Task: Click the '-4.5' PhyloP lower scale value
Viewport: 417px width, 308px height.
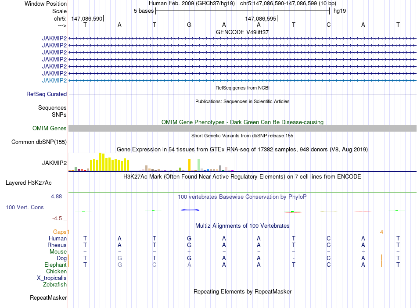Action: (57, 218)
